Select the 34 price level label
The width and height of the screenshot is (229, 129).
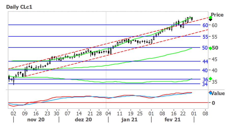pyautogui.click(x=205, y=84)
